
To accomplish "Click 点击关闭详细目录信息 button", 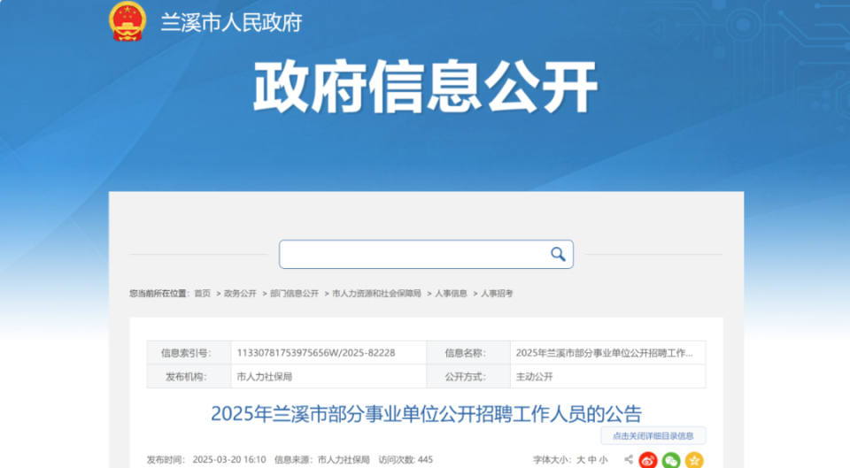I will [653, 435].
